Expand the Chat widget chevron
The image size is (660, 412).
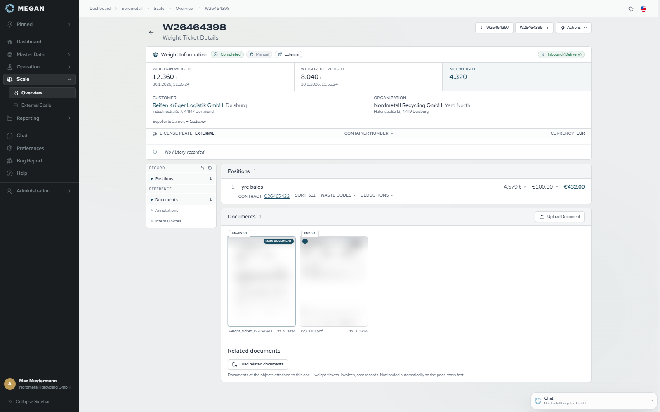point(651,400)
